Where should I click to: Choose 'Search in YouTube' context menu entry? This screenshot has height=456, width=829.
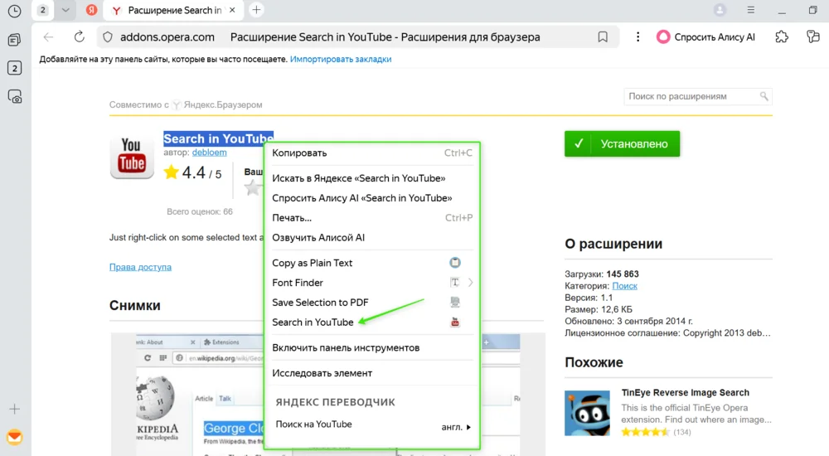pyautogui.click(x=371, y=323)
